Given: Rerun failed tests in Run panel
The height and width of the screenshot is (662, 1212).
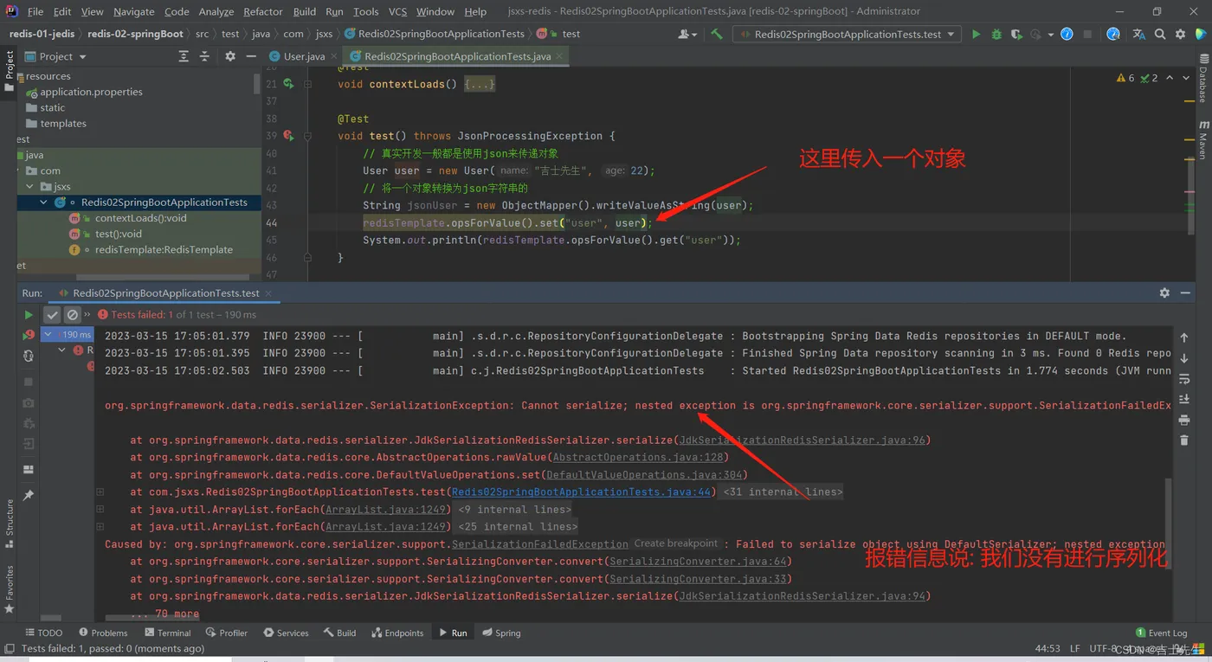Looking at the screenshot, I should tap(29, 335).
